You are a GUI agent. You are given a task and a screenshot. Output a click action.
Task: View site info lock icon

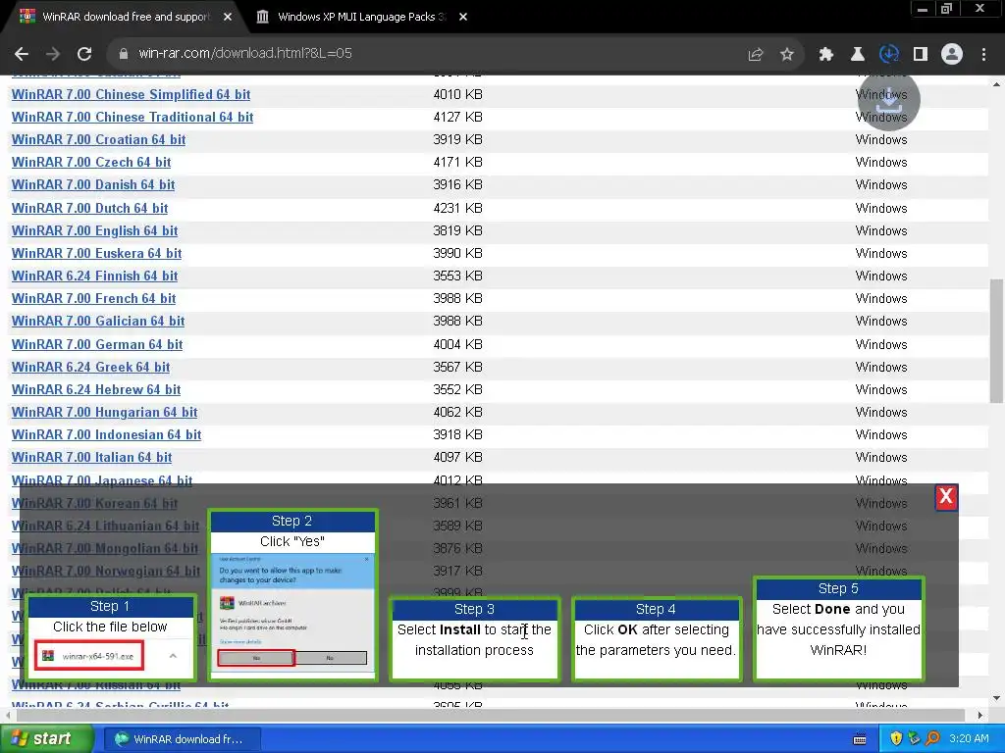click(x=124, y=54)
